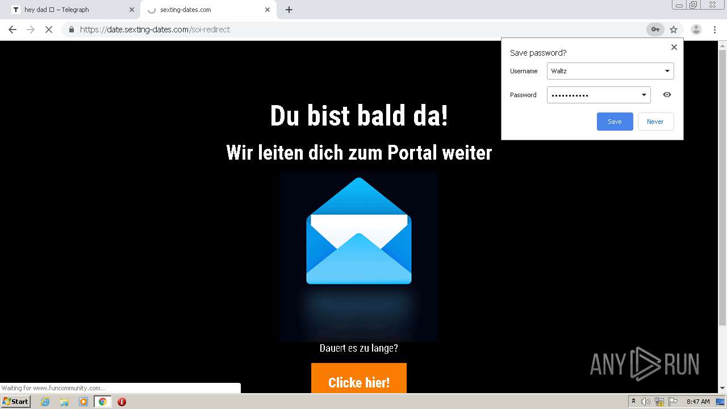Dismiss the Save password popup
Screen dimensions: 727x409
[x=674, y=47]
